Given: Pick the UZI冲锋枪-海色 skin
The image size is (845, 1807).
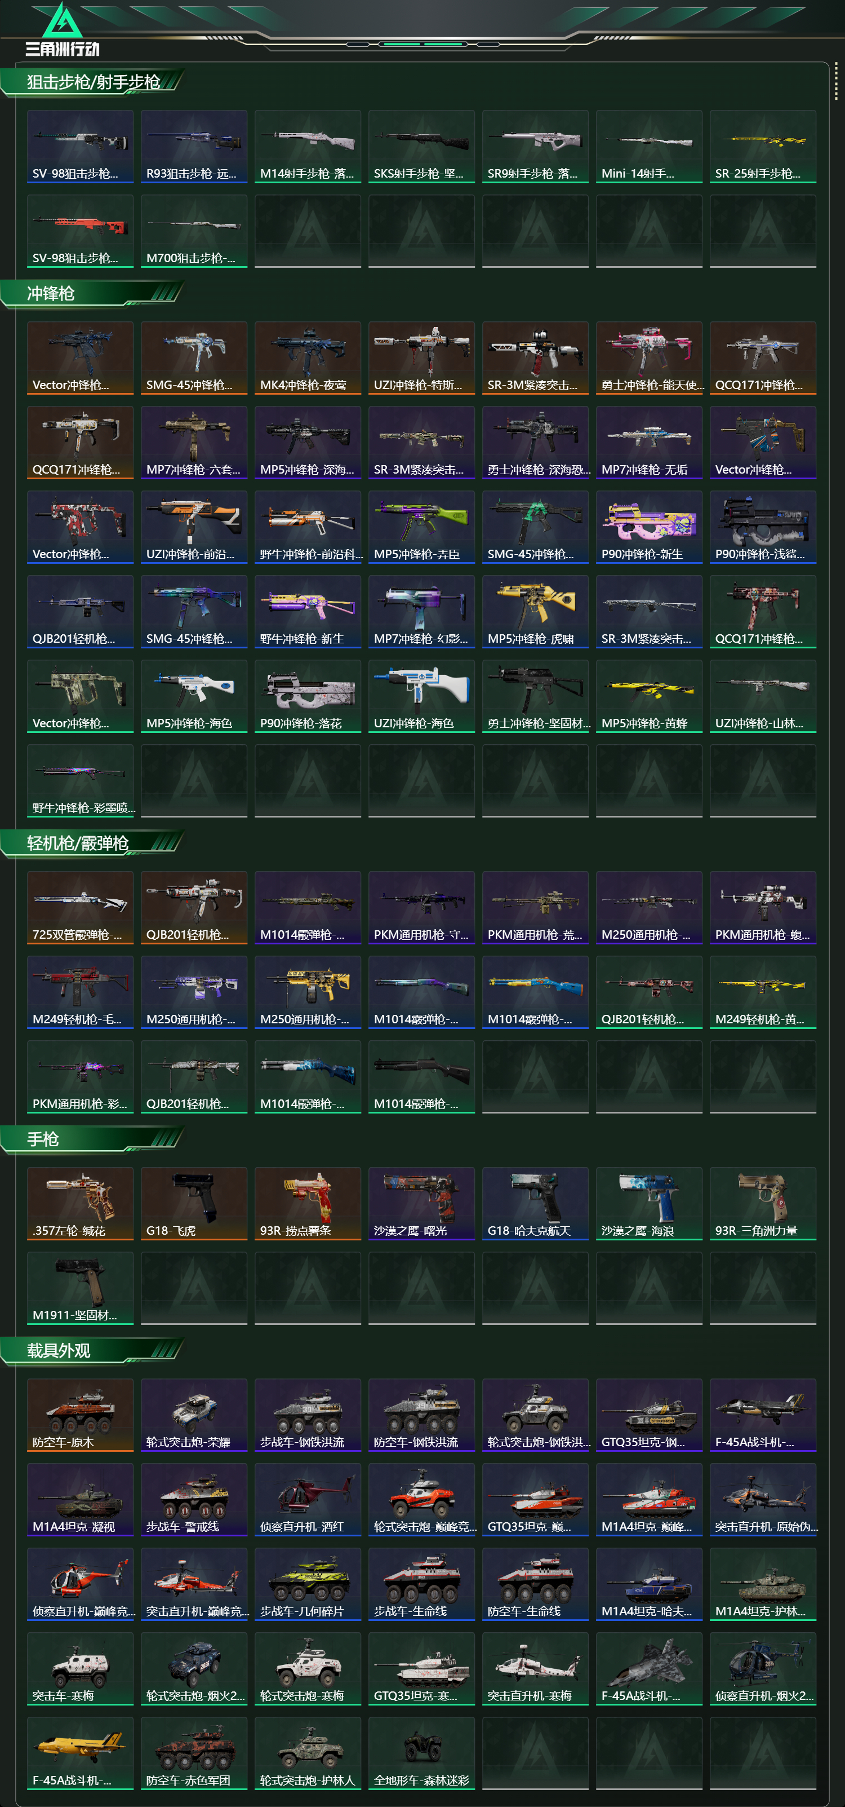Looking at the screenshot, I should tap(421, 696).
